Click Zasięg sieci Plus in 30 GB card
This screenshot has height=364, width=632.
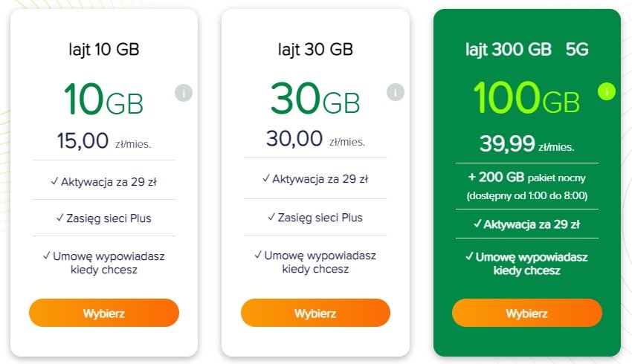tap(315, 218)
